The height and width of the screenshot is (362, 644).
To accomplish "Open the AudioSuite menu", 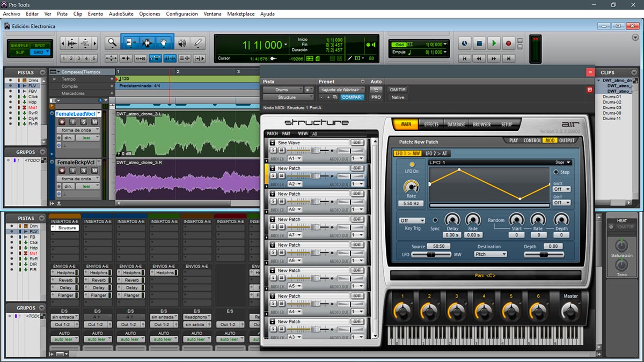I will pyautogui.click(x=121, y=14).
